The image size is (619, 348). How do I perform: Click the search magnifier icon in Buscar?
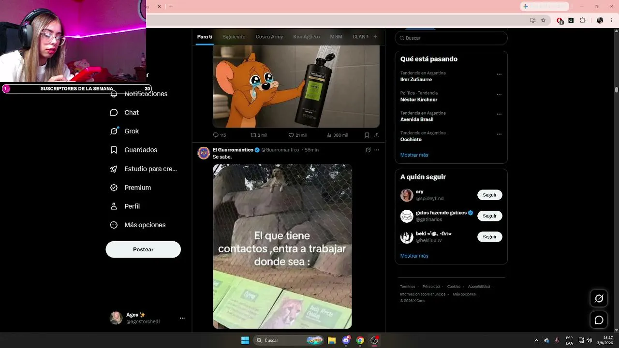pyautogui.click(x=401, y=38)
